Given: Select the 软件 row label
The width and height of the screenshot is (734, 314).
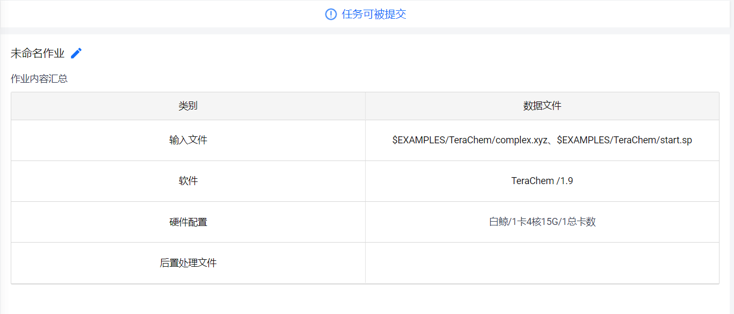Looking at the screenshot, I should tap(188, 181).
